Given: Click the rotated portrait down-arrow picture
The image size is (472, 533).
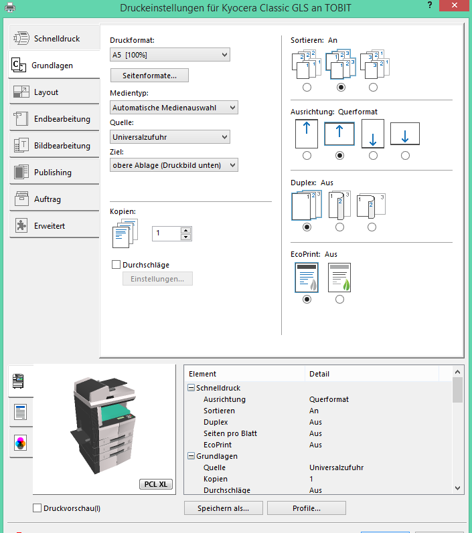Looking at the screenshot, I should click(373, 134).
